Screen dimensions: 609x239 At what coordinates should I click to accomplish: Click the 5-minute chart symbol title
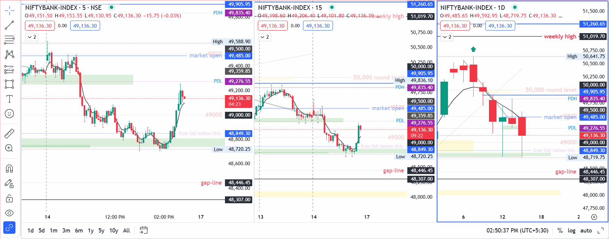click(63, 8)
